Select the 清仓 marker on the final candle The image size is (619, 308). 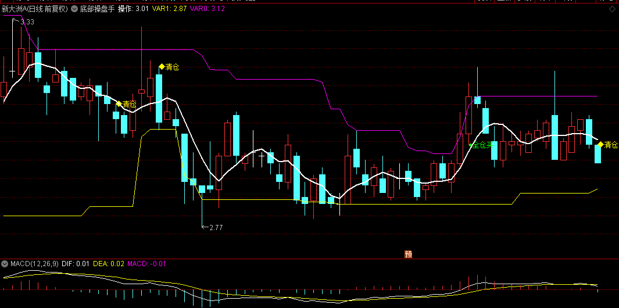point(607,145)
